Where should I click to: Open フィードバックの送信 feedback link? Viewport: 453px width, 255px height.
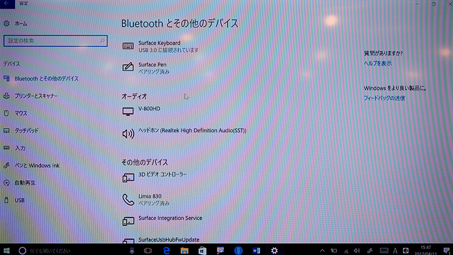click(x=384, y=98)
